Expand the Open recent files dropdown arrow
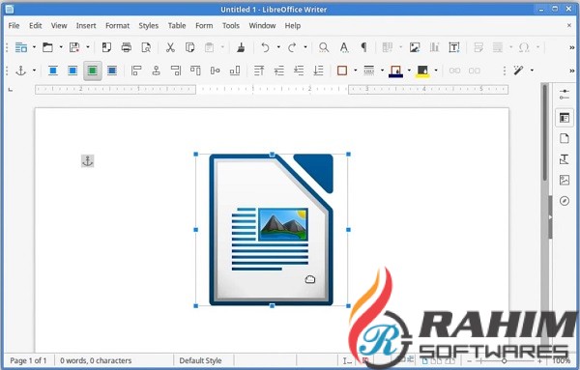 (61, 47)
